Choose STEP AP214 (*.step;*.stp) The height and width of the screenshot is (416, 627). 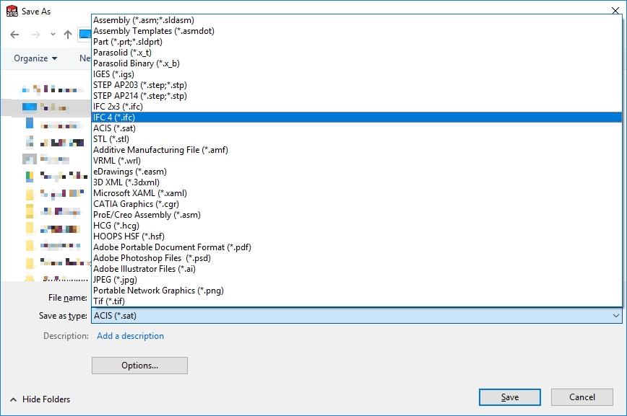[357, 95]
